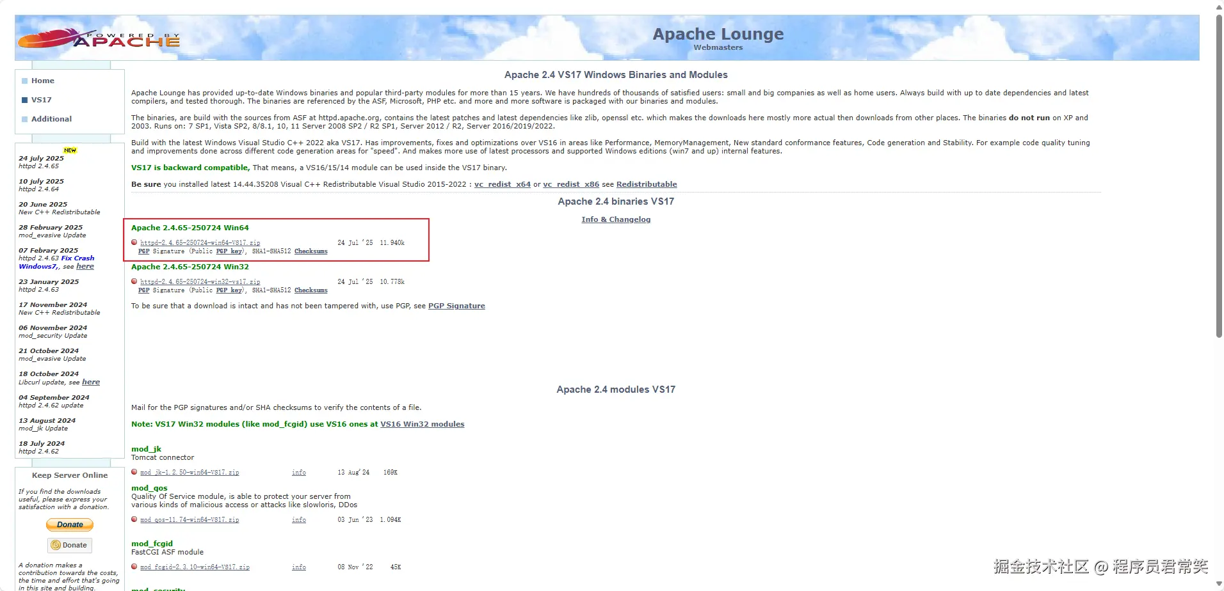The width and height of the screenshot is (1224, 591).
Task: Click file size '11.940k' of win64 zip
Action: tap(392, 243)
